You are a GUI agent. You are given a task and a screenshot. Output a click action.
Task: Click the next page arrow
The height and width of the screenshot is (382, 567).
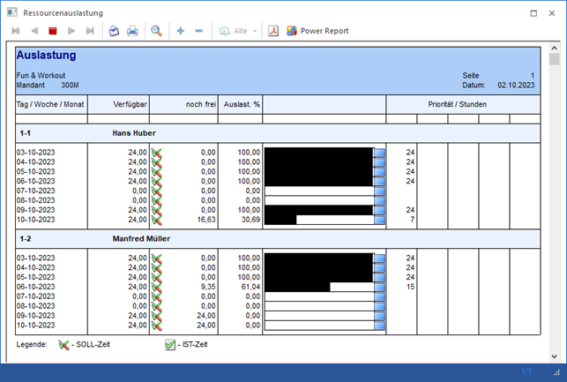point(71,31)
